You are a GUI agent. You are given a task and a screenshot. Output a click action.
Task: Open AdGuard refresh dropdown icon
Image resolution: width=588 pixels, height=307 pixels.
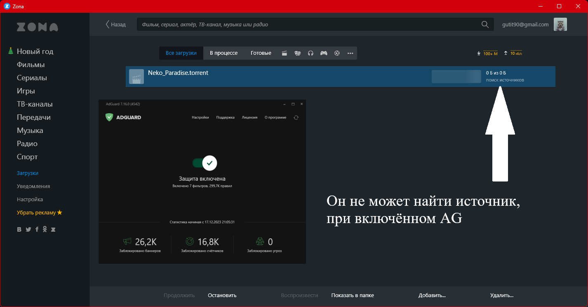tap(296, 117)
